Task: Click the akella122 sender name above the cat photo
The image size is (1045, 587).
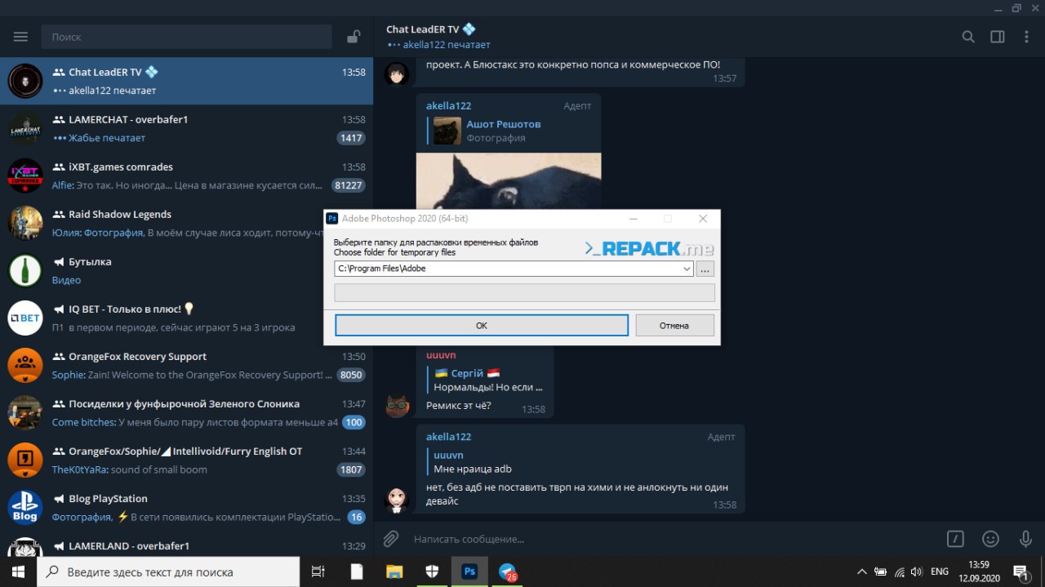Action: [448, 105]
